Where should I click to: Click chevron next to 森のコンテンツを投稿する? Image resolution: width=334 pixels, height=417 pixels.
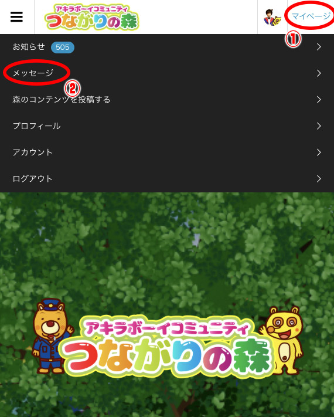319,100
